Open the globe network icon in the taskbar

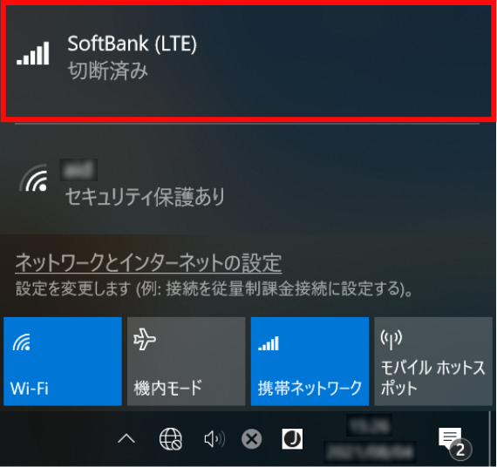171,439
